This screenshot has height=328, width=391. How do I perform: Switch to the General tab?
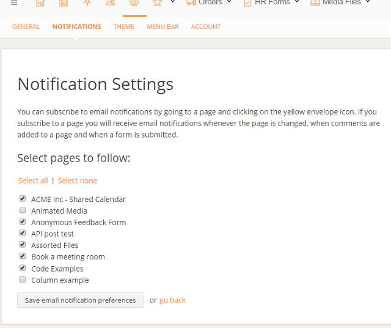26,26
